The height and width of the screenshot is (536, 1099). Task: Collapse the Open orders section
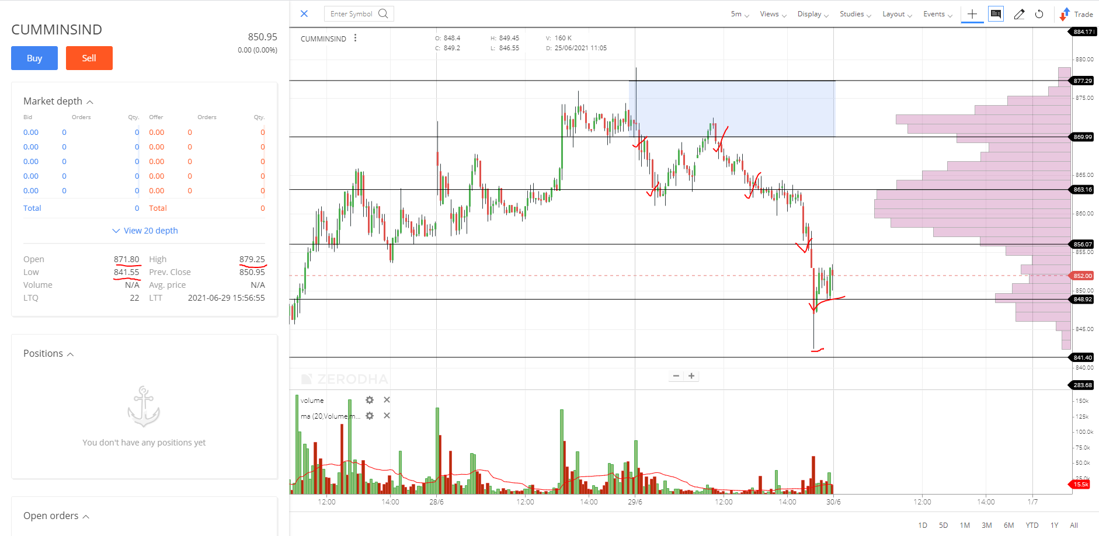pyautogui.click(x=86, y=516)
